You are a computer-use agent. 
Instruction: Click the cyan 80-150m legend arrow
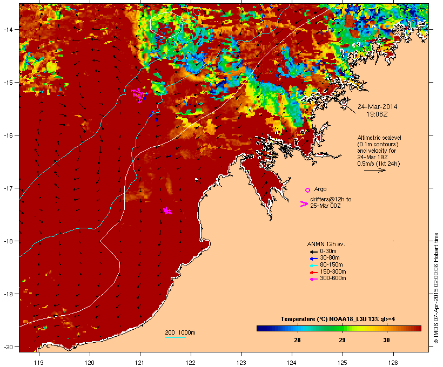tap(313, 266)
